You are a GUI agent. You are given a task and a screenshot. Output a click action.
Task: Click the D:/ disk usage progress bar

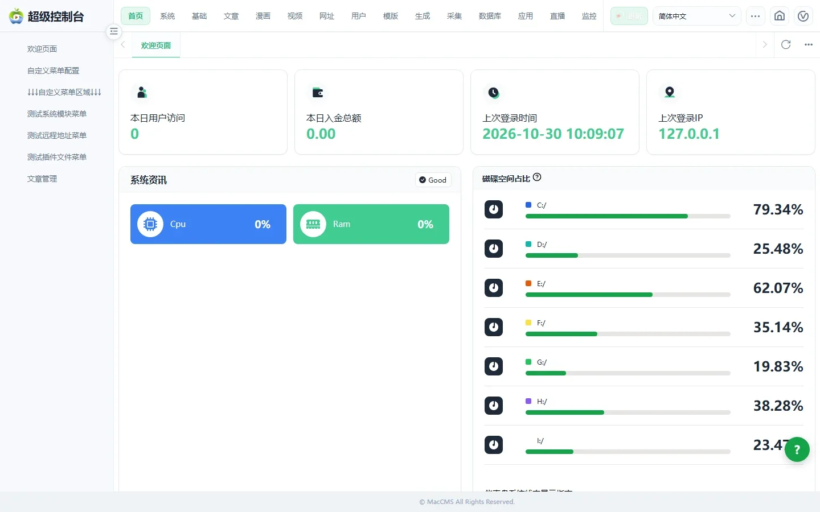pyautogui.click(x=628, y=255)
